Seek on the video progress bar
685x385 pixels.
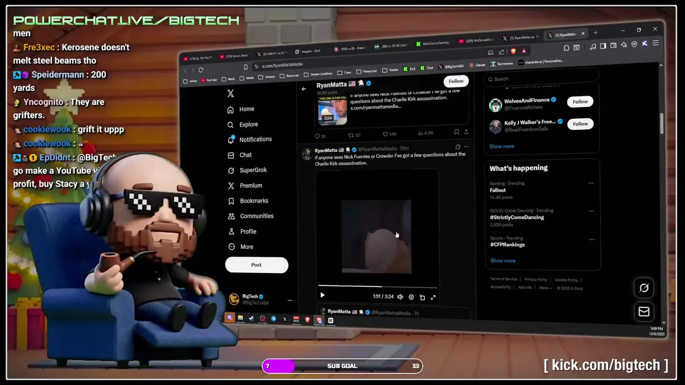pos(378,287)
